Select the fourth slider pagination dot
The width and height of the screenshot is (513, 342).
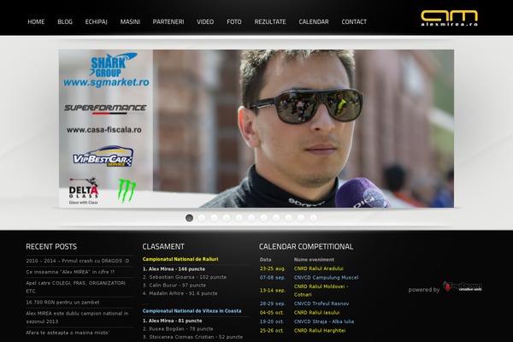click(x=227, y=218)
